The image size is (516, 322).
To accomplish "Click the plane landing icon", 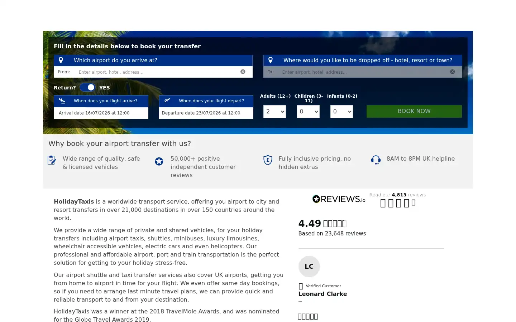I will (62, 101).
